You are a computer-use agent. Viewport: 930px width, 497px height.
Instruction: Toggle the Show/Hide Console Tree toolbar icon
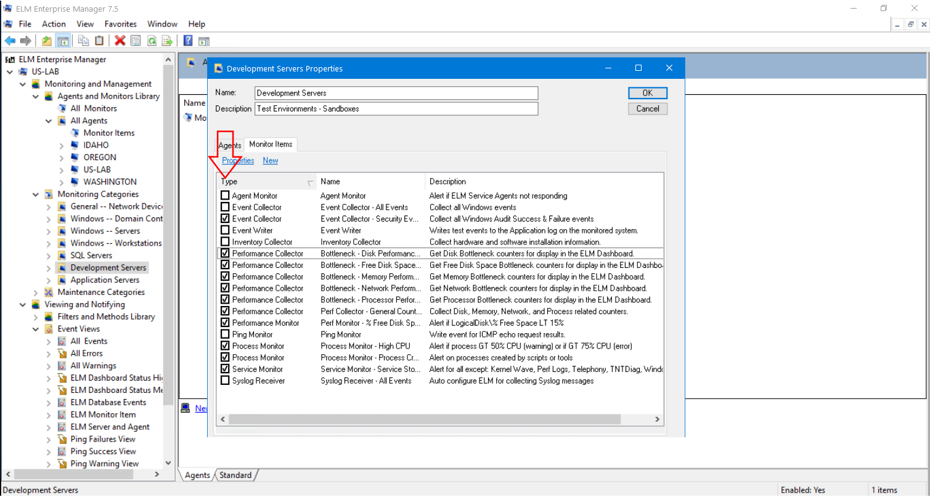62,41
